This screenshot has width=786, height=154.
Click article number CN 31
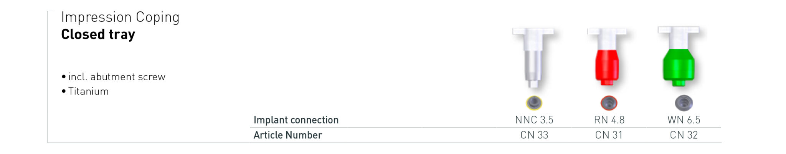pos(609,135)
